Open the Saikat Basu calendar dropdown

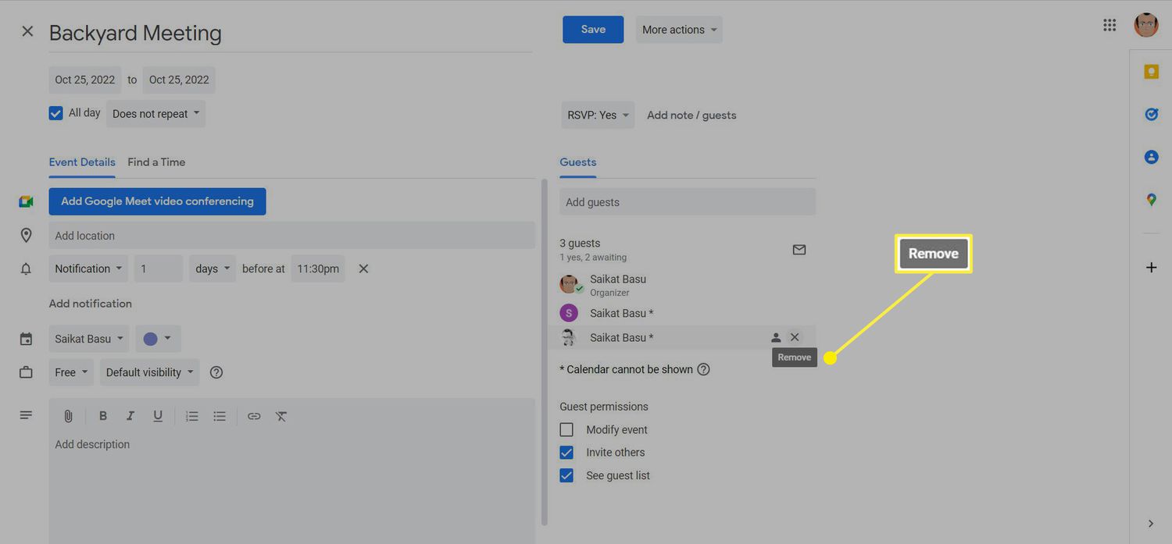click(x=88, y=339)
